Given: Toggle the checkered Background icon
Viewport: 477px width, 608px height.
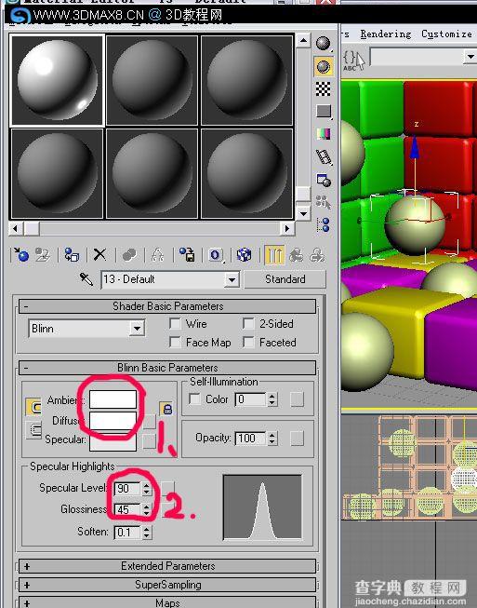Looking at the screenshot, I should point(323,88).
